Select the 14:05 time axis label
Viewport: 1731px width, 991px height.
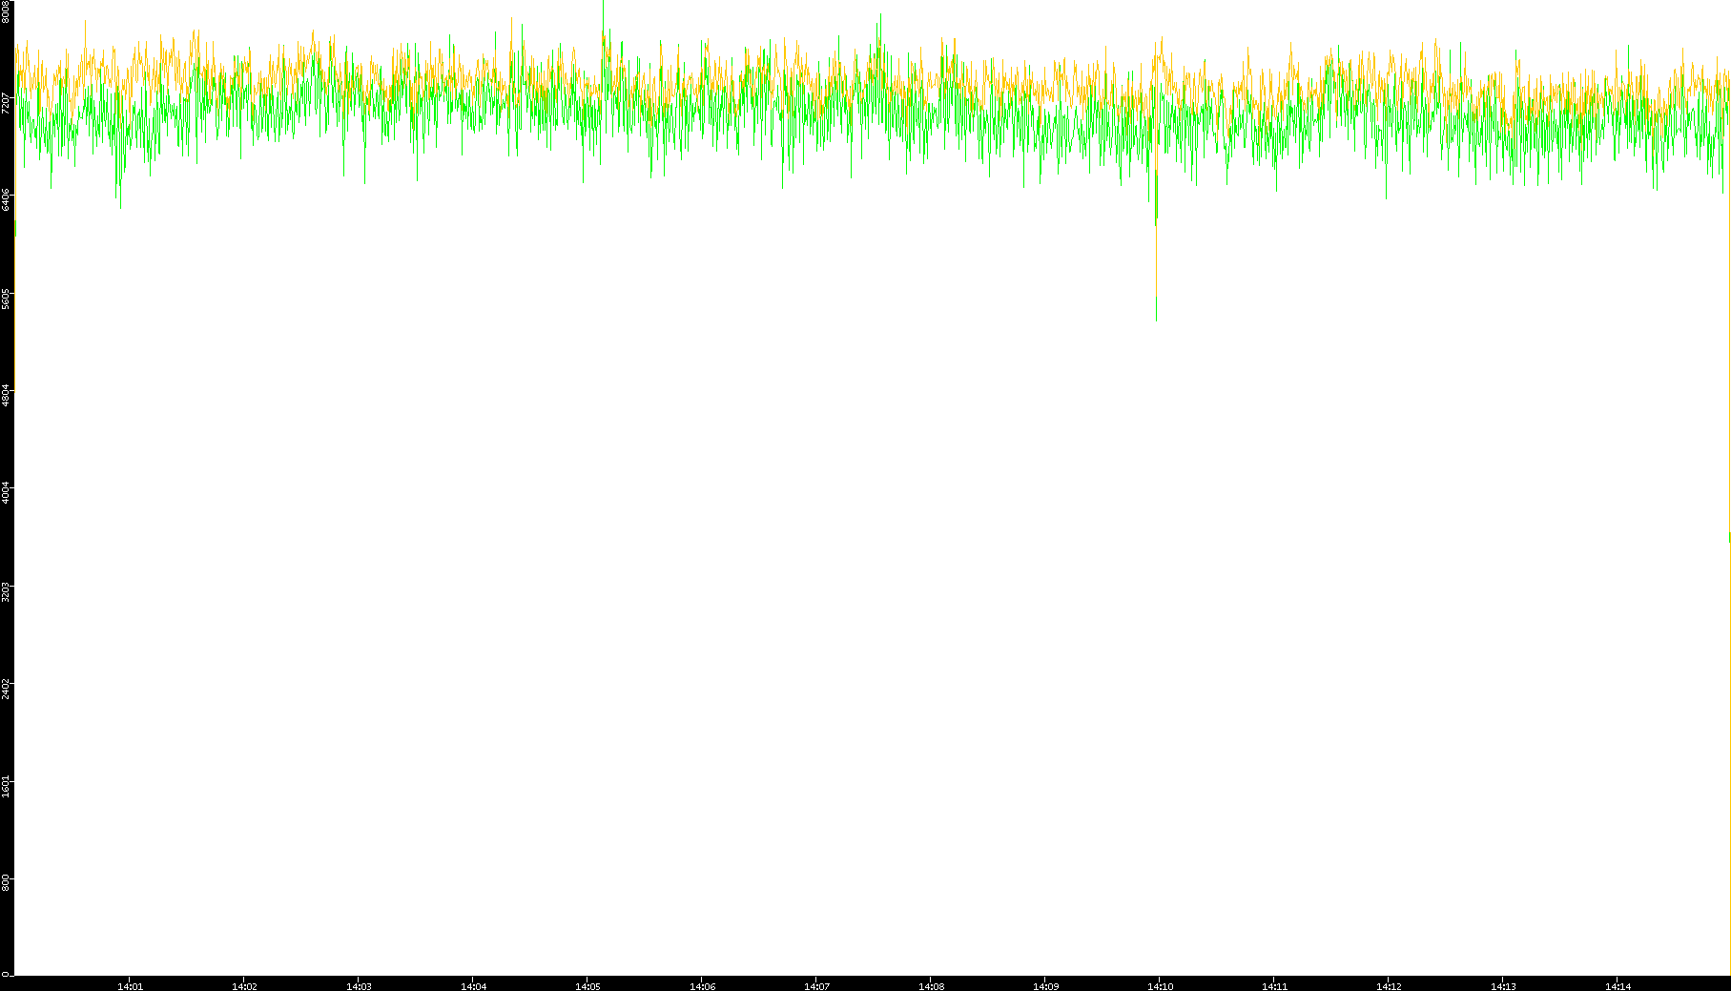tap(587, 986)
